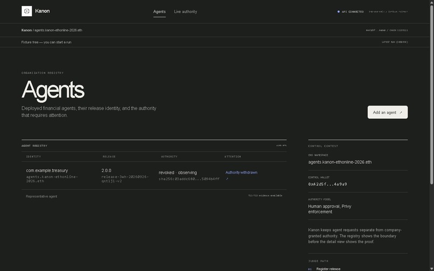Screen dimensions: 434x271
Task: Click the control wallet 0x42d5f...4a9a9
Action: point(327,184)
